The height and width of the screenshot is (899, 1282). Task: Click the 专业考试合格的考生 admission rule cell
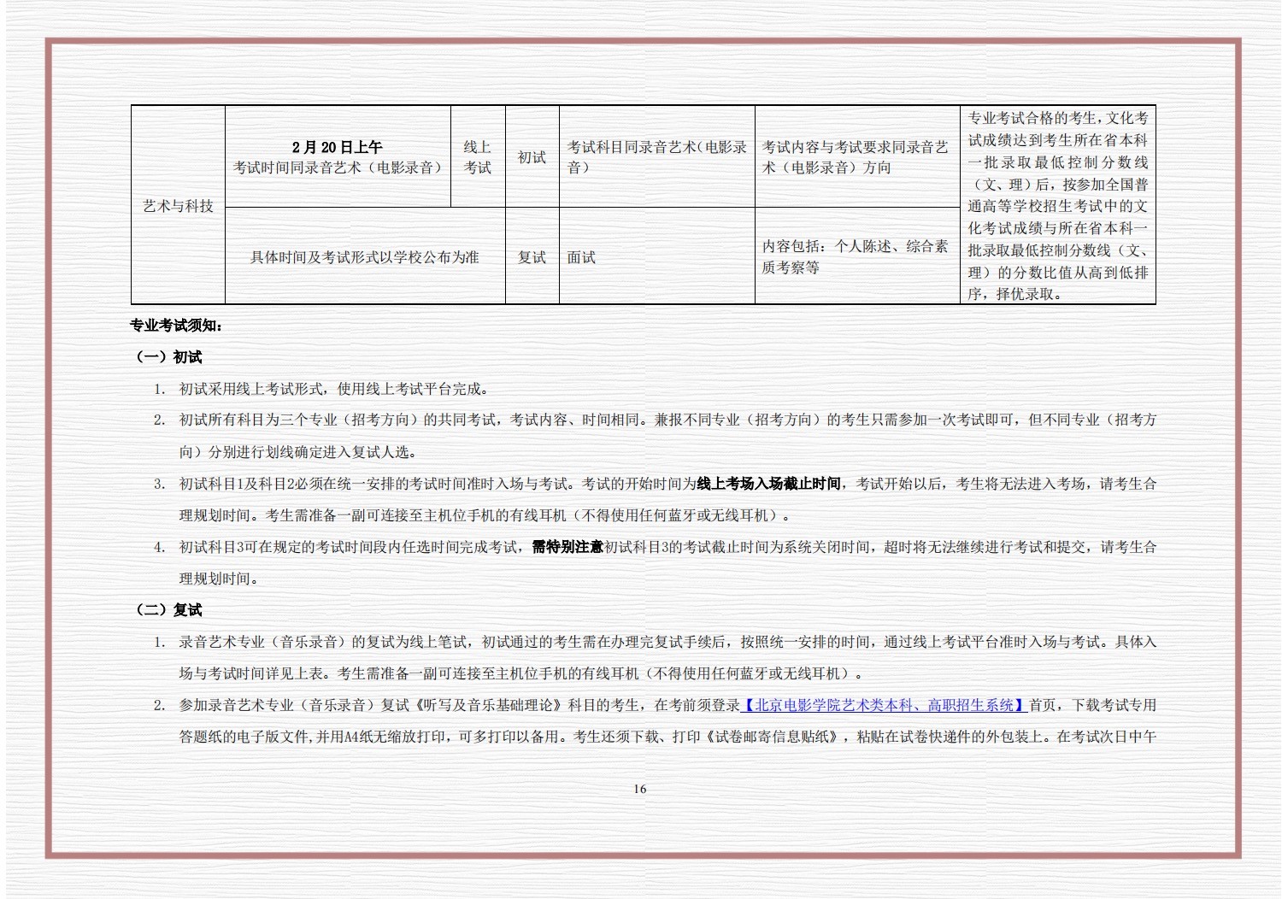1057,206
